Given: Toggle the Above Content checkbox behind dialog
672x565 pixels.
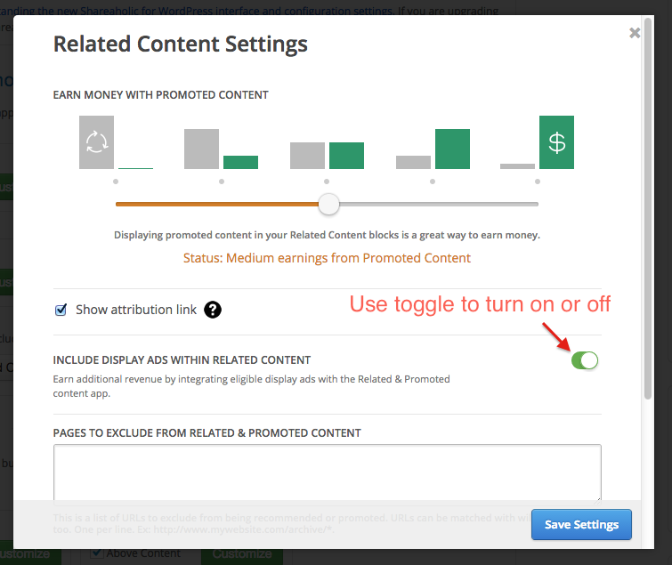Looking at the screenshot, I should (x=97, y=553).
